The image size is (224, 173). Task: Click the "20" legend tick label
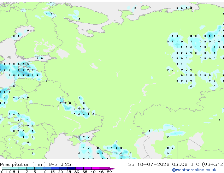[x=60, y=172]
